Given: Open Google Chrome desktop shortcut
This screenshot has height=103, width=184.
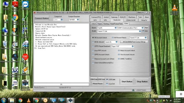Looking at the screenshot, I should [x=15, y=19].
